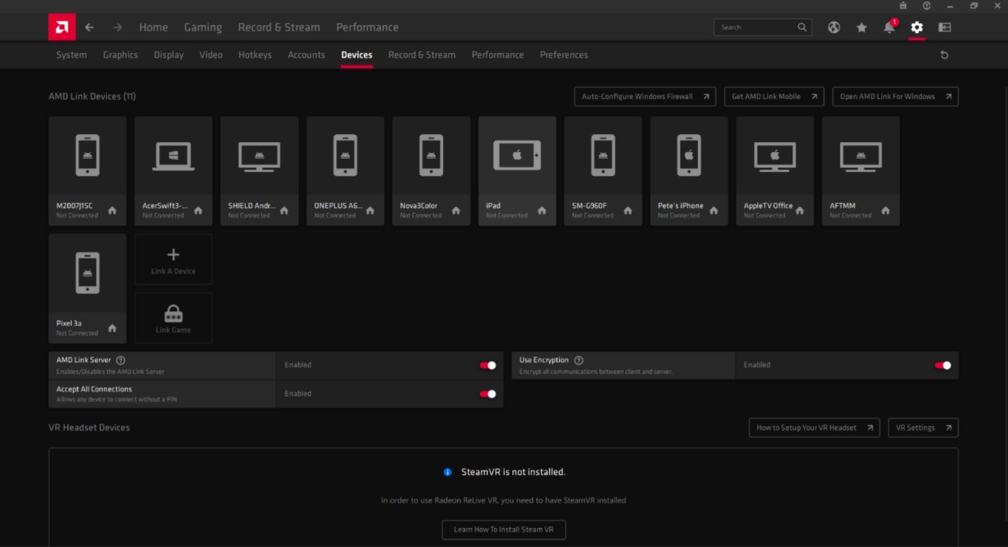Select the iPad device card
Image resolution: width=1008 pixels, height=547 pixels.
(x=517, y=171)
